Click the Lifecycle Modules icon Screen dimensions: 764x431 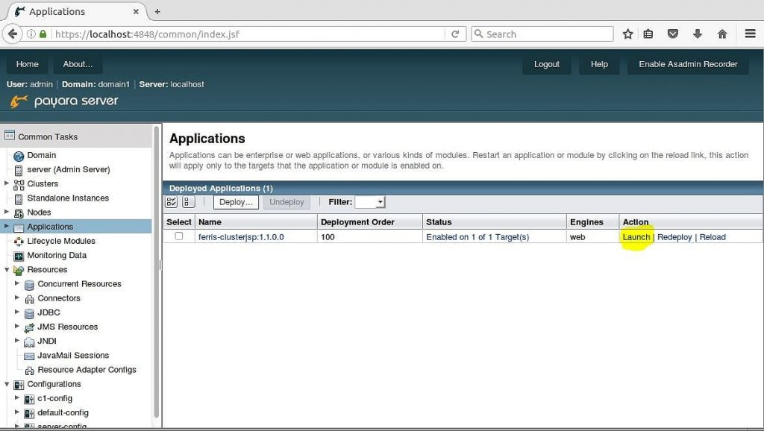tap(19, 242)
